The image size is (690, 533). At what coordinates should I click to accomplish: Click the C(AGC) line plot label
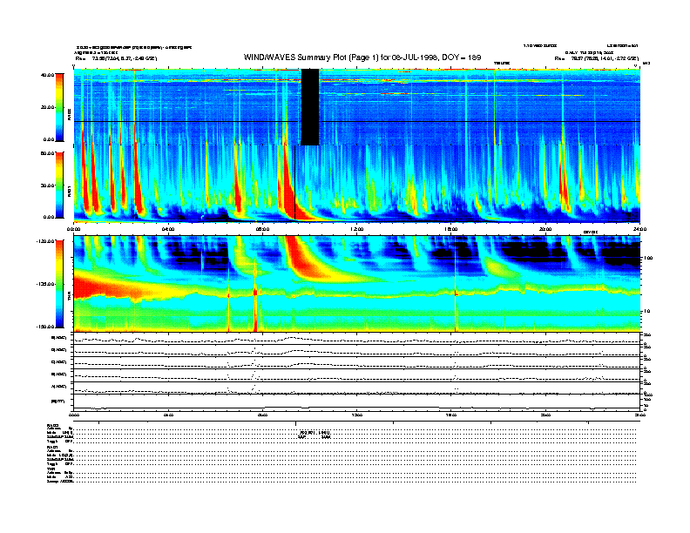(58, 362)
